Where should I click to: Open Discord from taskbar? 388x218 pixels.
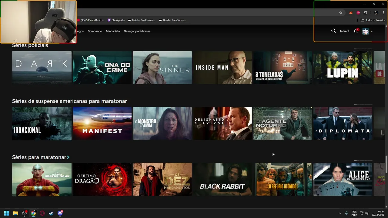click(60, 213)
